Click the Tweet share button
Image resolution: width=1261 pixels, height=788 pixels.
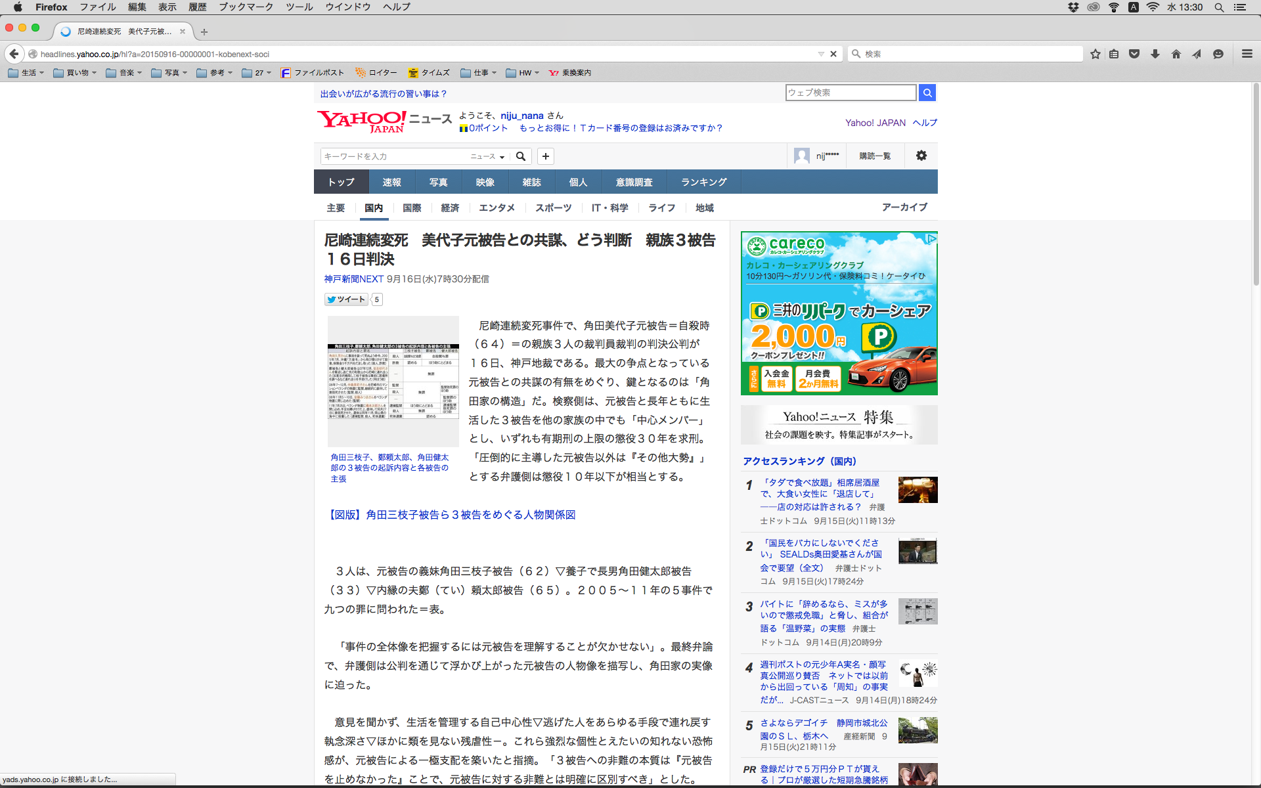click(346, 299)
